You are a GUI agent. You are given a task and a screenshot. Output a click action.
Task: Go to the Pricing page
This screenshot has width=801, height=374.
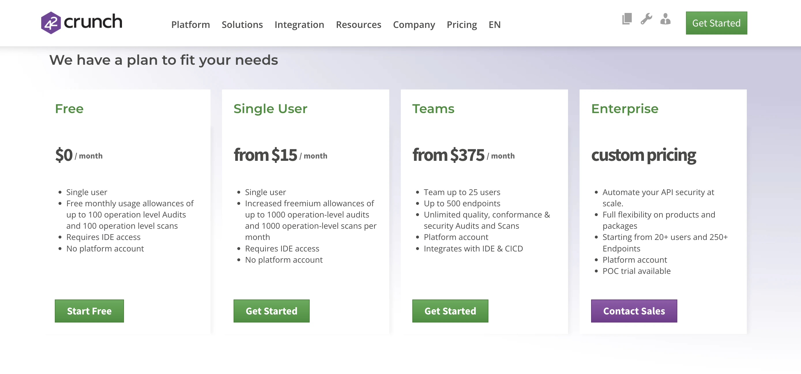(x=462, y=24)
